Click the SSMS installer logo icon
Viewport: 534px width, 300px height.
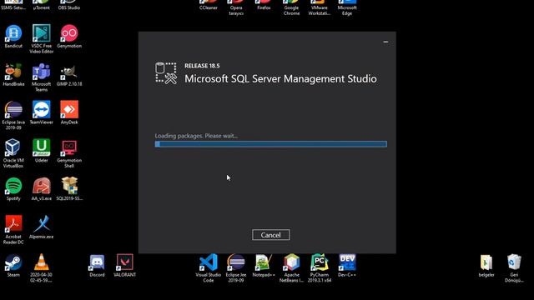point(166,72)
